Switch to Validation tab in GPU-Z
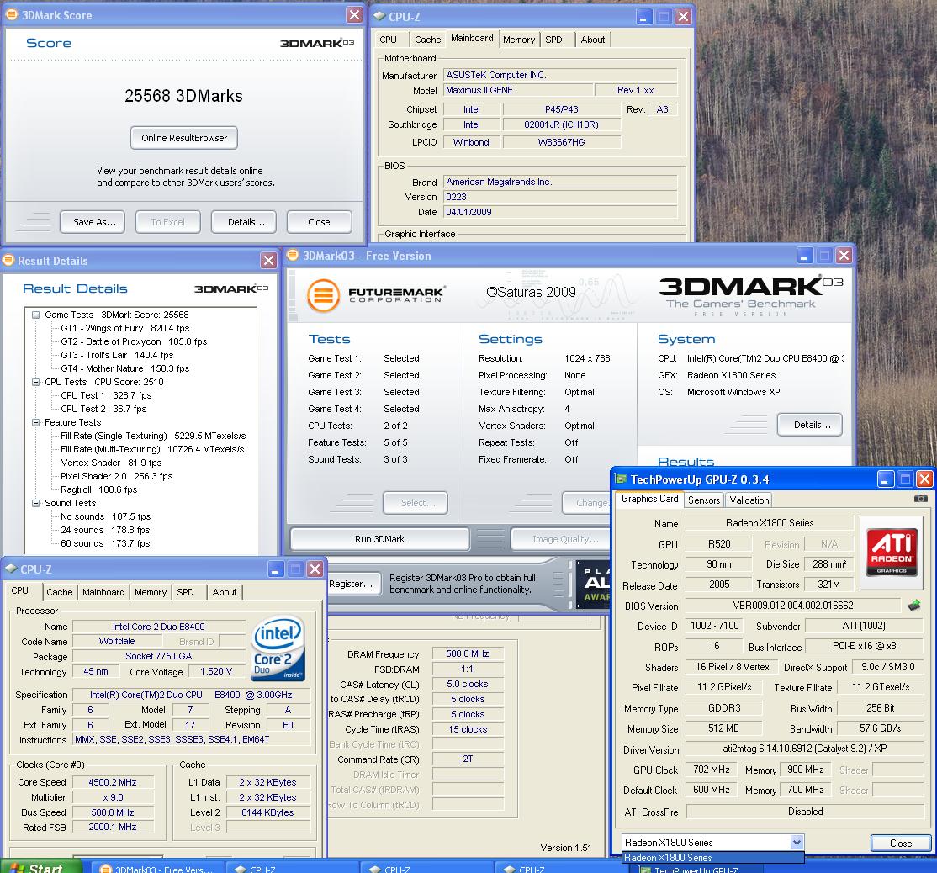This screenshot has width=937, height=873. (x=749, y=500)
